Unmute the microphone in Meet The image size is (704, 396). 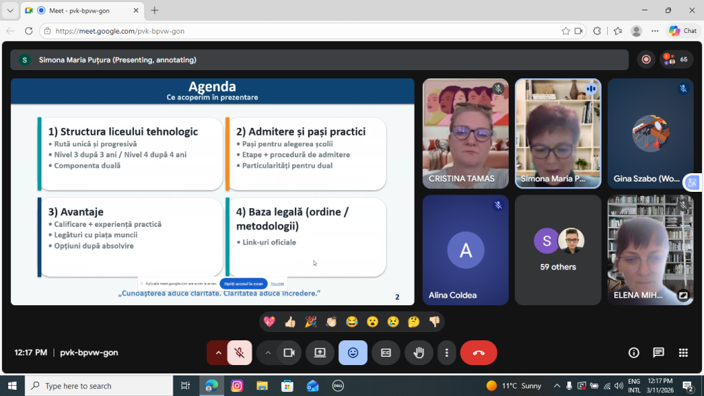tap(239, 353)
